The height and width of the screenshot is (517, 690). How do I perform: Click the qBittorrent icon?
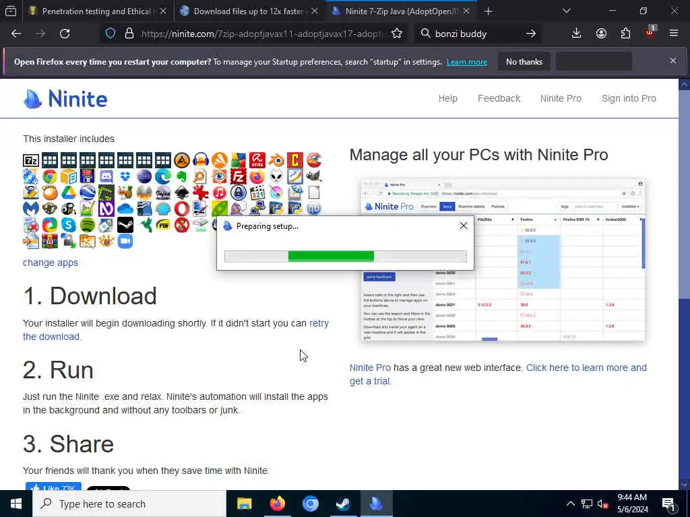pyautogui.click(x=314, y=209)
